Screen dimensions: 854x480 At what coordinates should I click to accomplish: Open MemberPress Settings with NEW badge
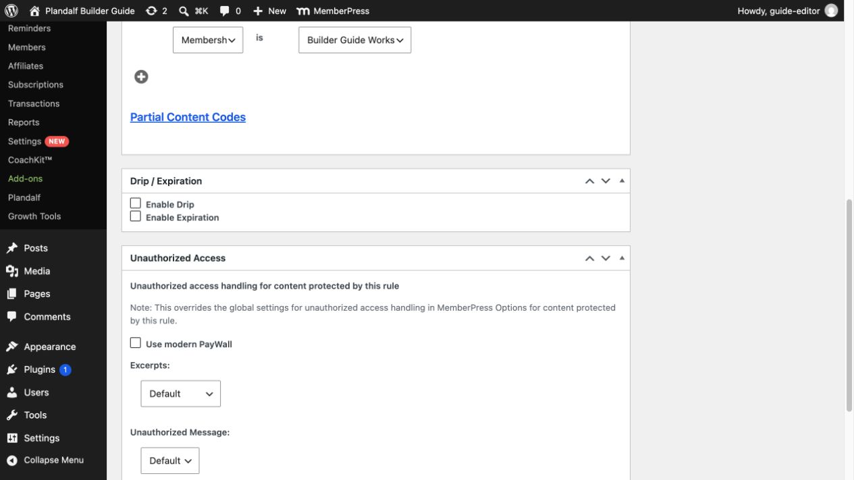coord(38,142)
